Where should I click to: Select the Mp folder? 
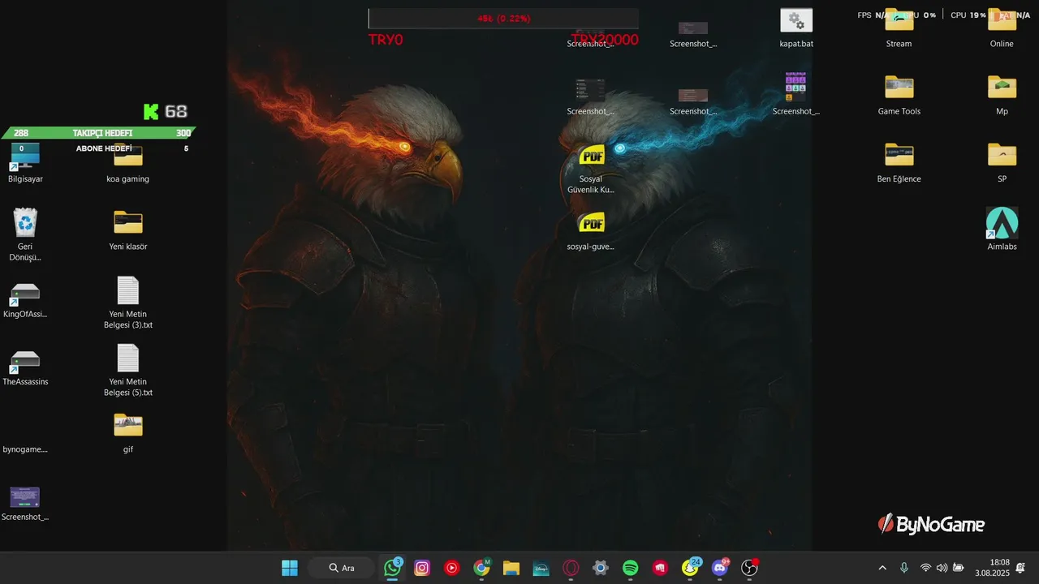[x=1002, y=95]
